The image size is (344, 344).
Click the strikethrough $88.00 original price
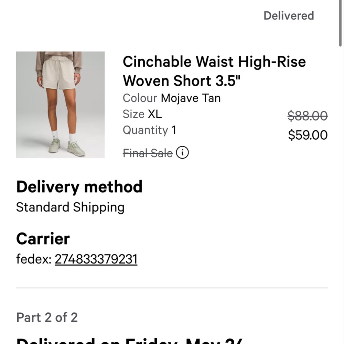point(307,116)
